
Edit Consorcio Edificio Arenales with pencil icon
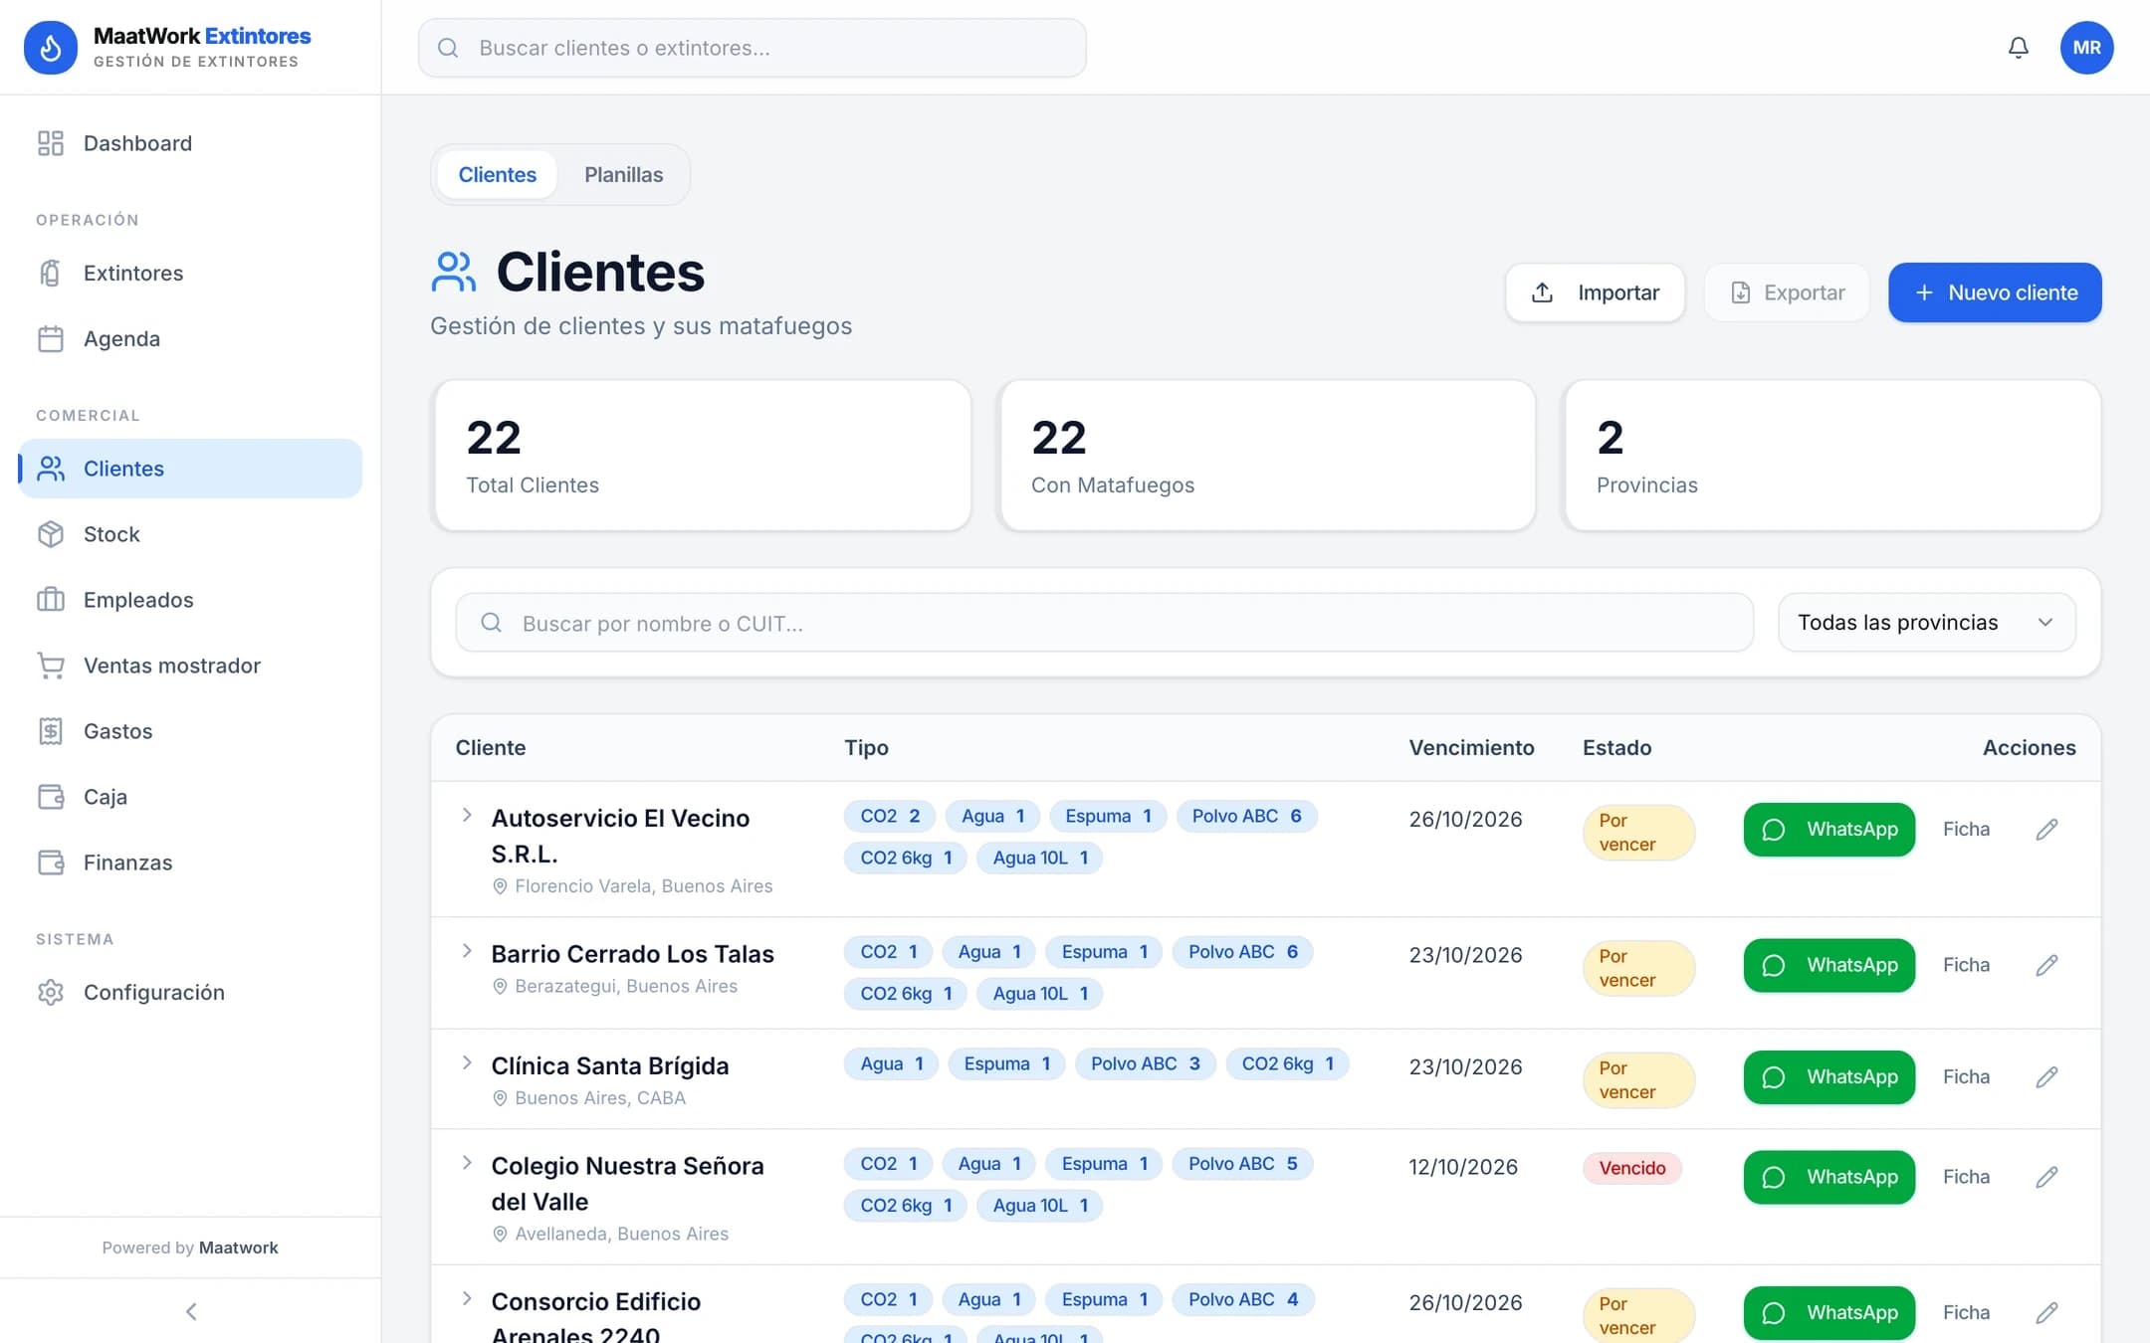[x=2046, y=1313]
